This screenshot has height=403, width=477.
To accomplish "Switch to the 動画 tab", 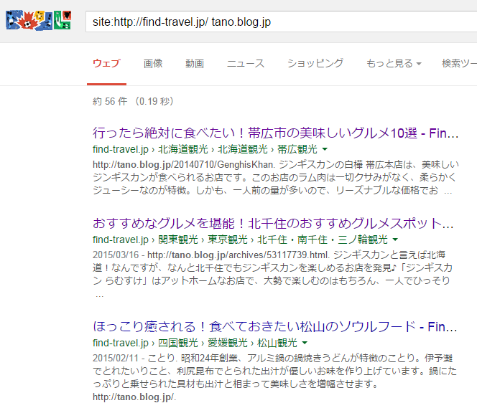I will (195, 64).
